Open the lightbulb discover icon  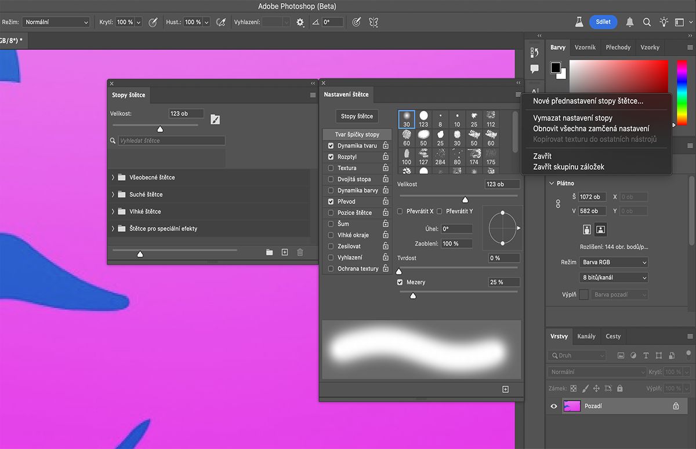point(664,22)
